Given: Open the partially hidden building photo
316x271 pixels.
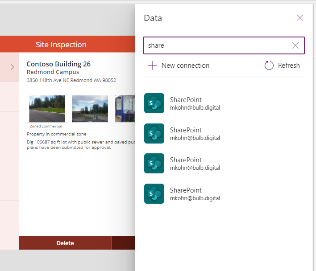Looking at the screenshot, I should point(125,109).
